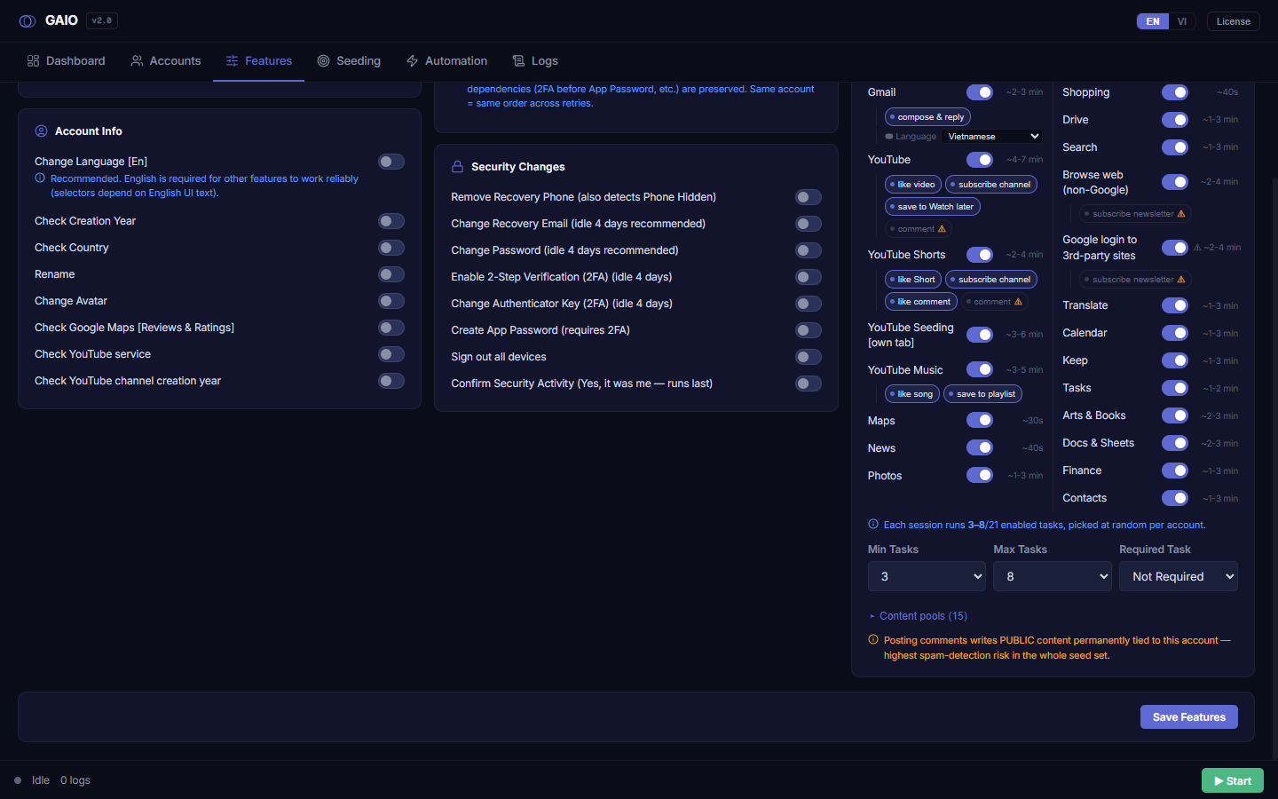Enable Check YouTube channel creation year
This screenshot has height=799, width=1278.
click(391, 381)
